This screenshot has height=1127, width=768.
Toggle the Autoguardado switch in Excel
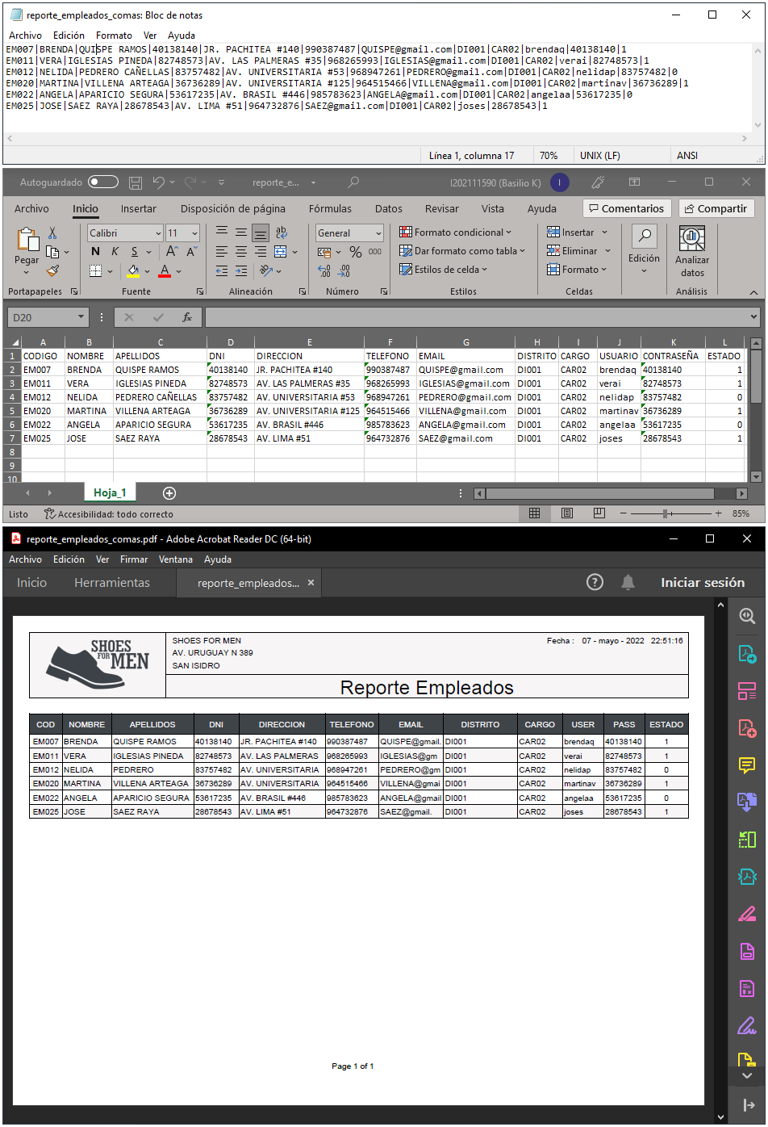click(103, 182)
